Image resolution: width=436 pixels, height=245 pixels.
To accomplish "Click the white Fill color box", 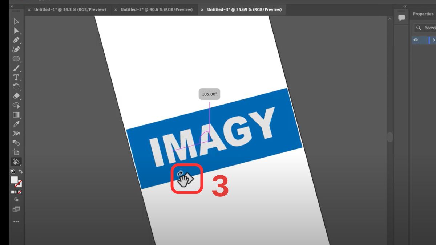I will click(x=14, y=180).
